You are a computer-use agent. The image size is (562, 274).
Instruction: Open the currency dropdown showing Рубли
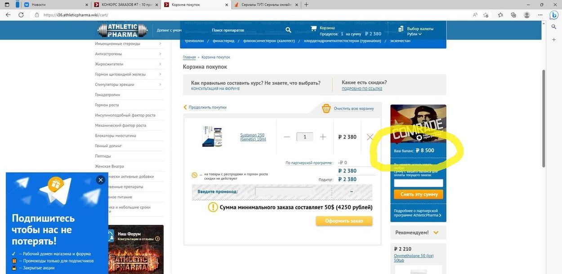(x=415, y=34)
